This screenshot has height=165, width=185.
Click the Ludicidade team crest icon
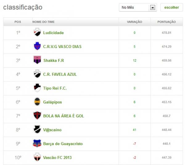37,33
